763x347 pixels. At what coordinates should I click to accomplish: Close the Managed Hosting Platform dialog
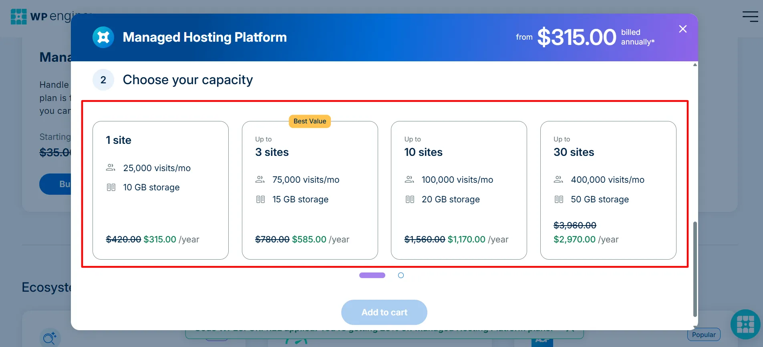pyautogui.click(x=683, y=29)
